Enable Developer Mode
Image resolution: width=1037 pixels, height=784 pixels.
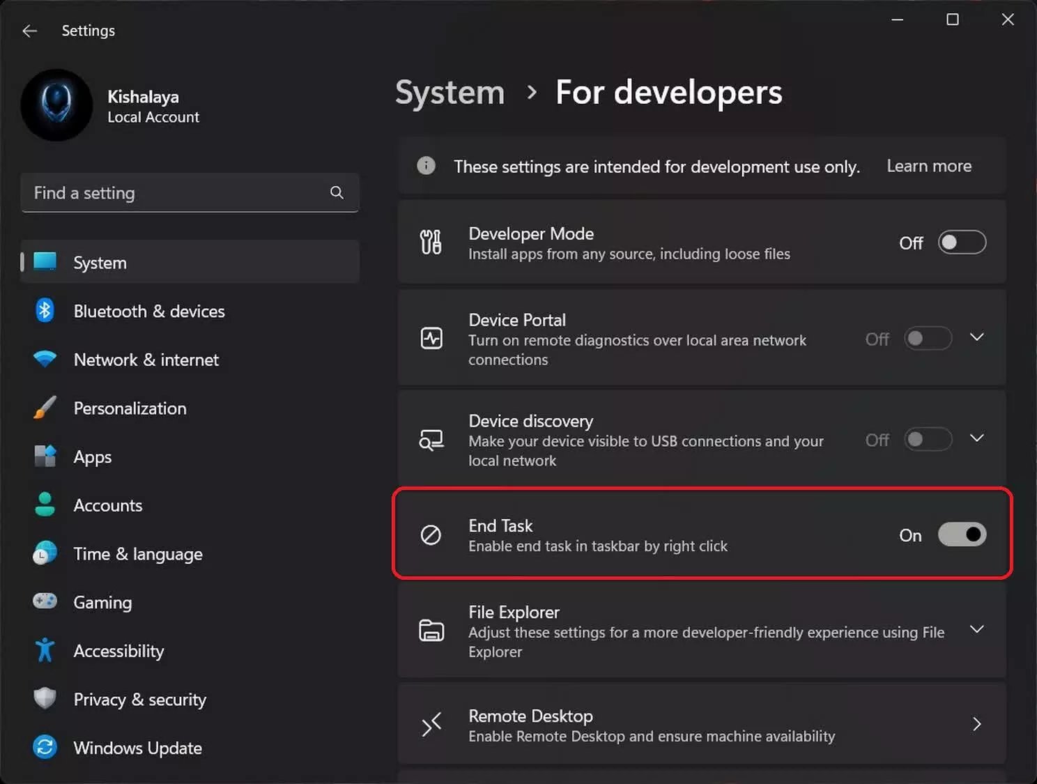tap(962, 243)
